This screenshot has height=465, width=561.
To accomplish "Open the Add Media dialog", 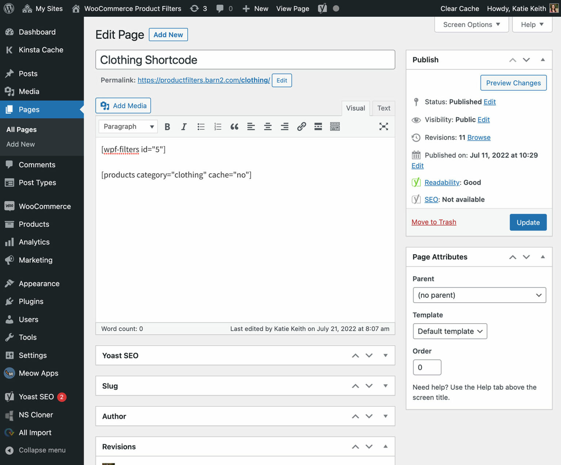I will click(x=123, y=105).
